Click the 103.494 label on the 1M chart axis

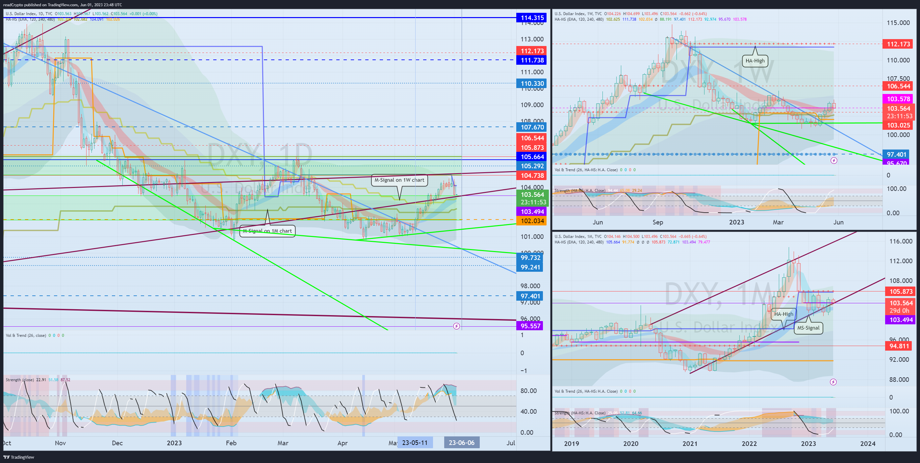(900, 320)
